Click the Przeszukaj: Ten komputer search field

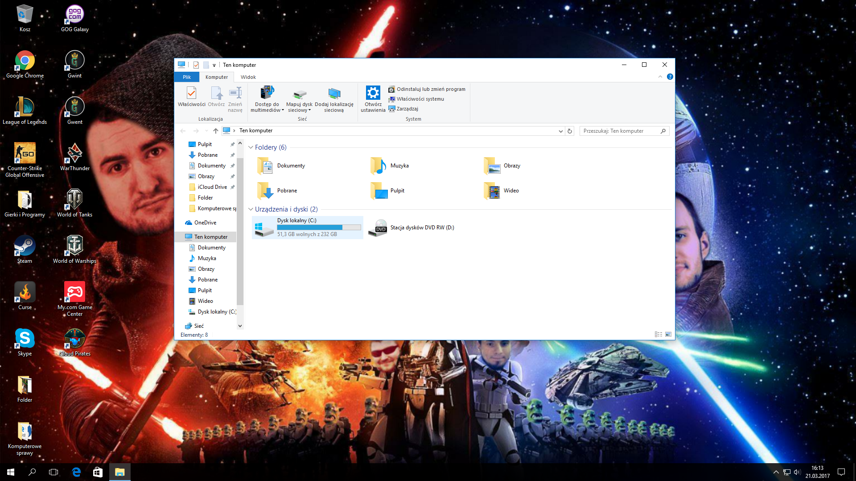click(624, 131)
